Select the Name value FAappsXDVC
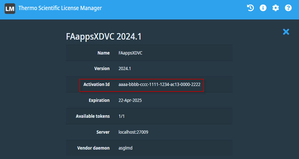This screenshot has height=159, width=299. (x=130, y=53)
